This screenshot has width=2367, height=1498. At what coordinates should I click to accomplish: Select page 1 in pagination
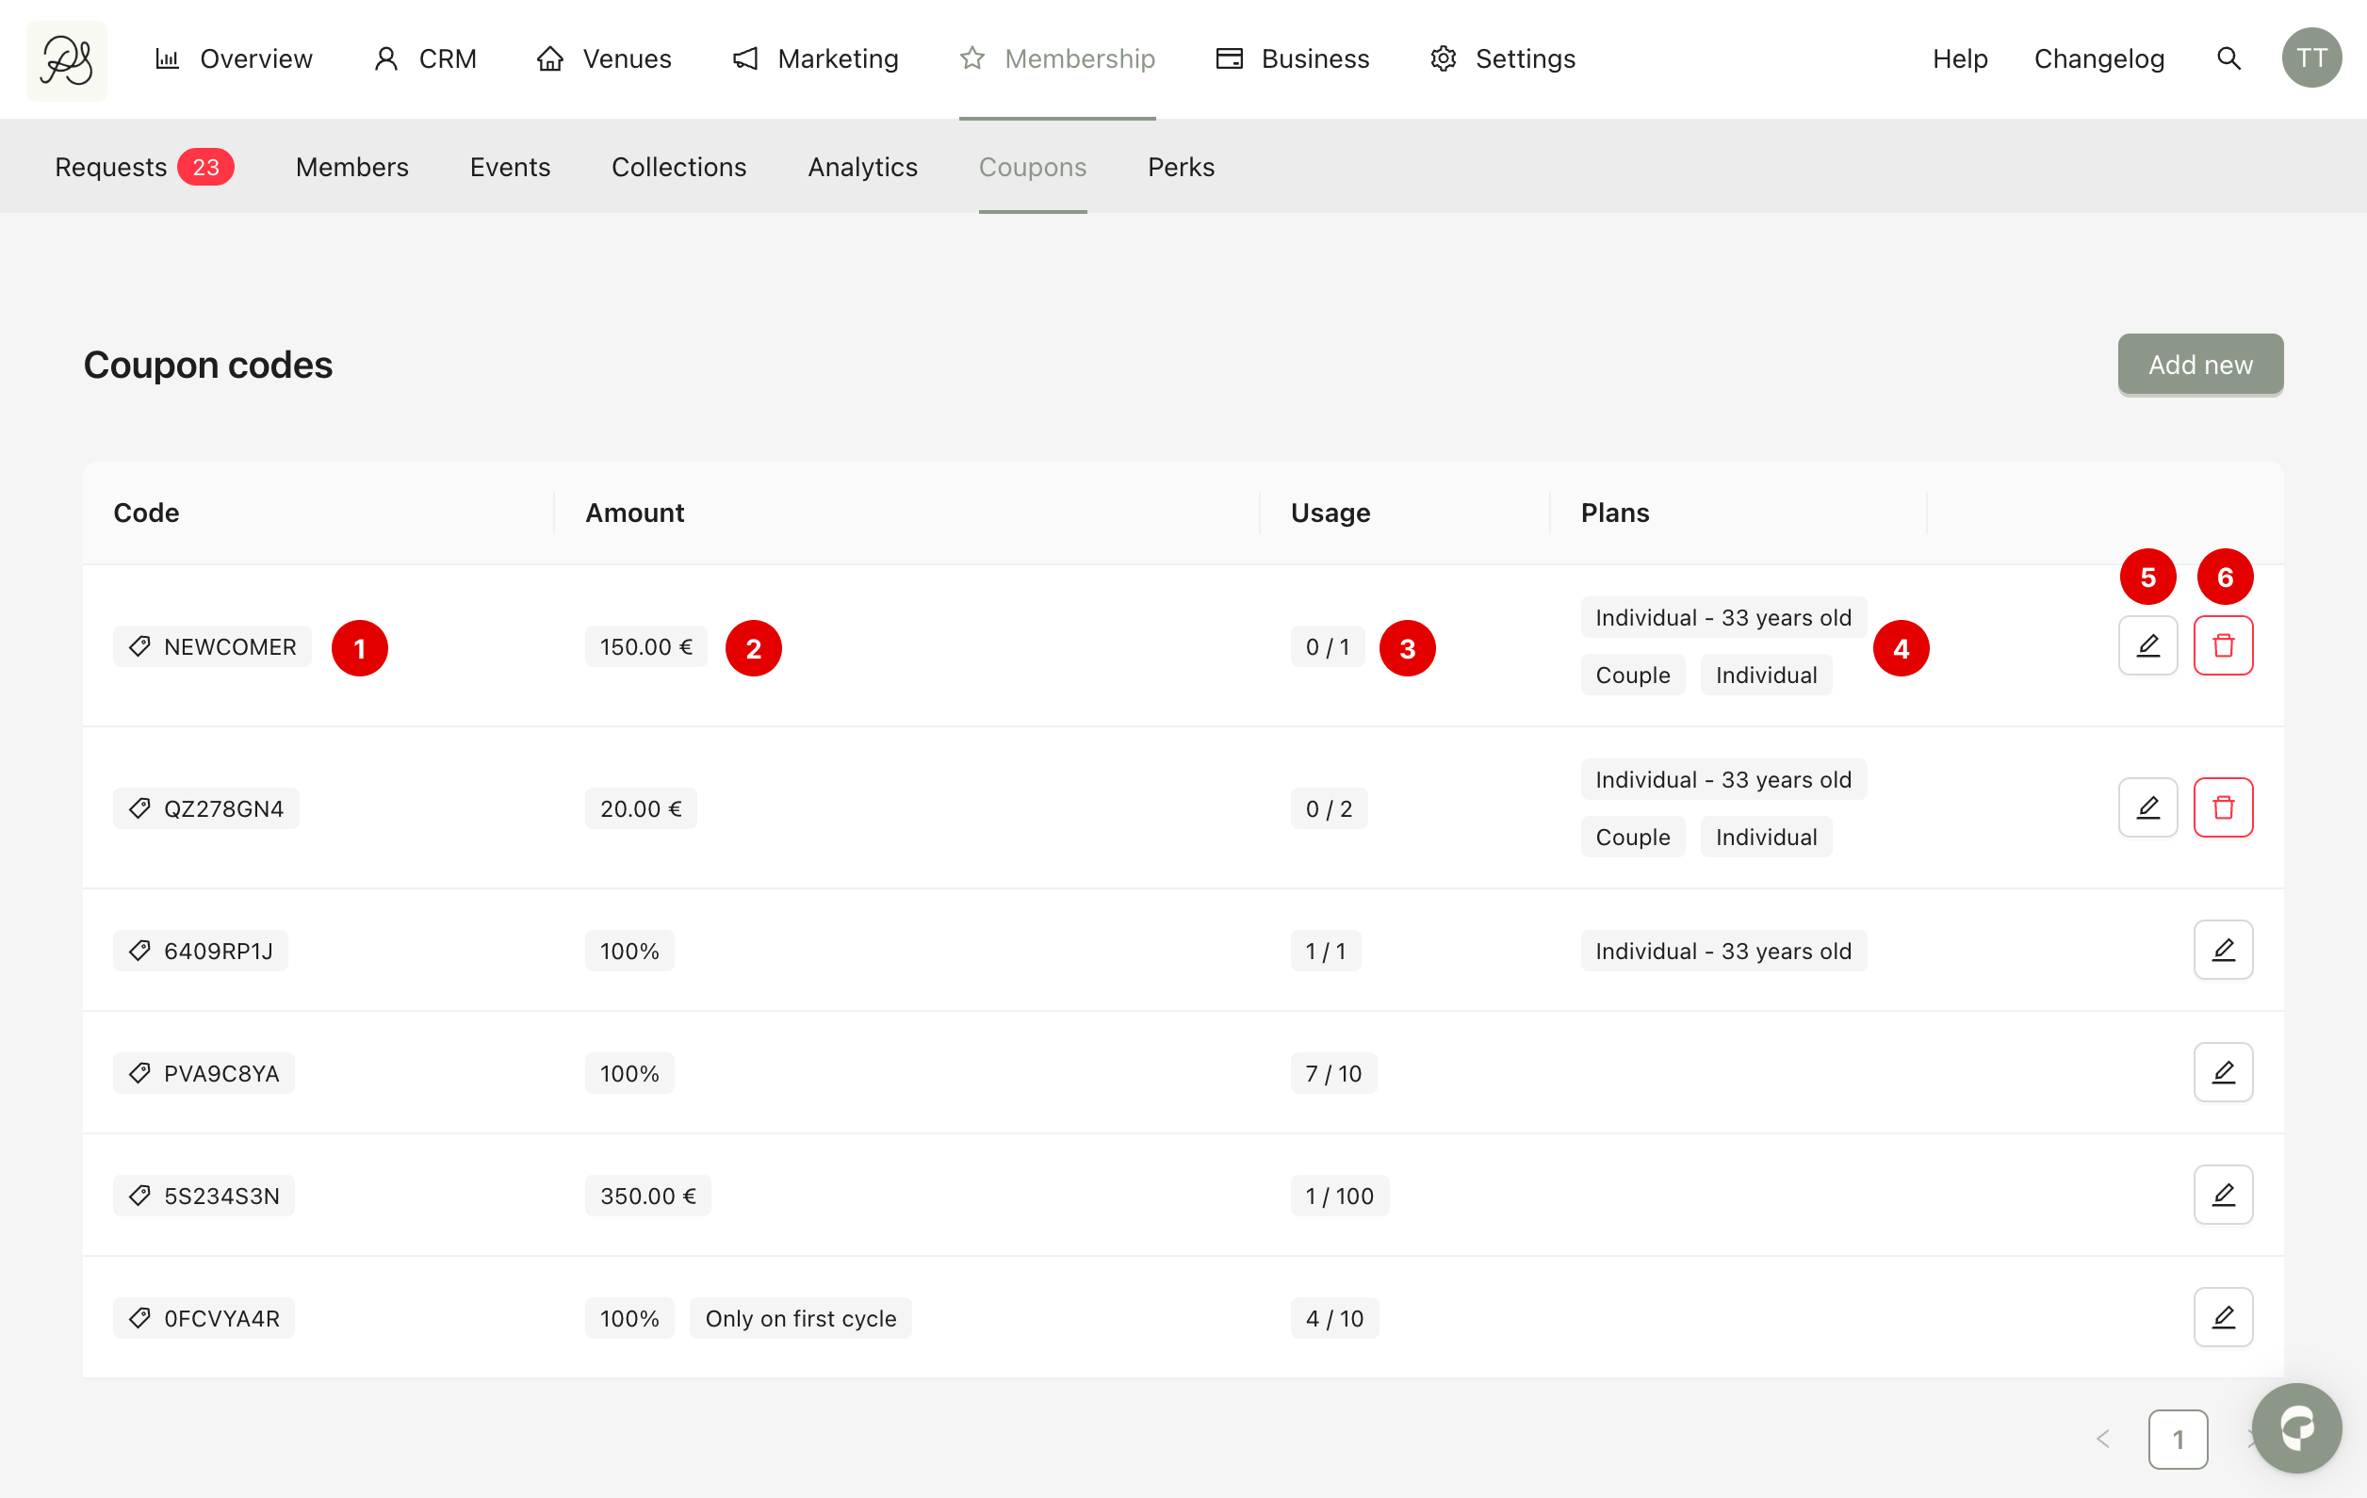[2178, 1439]
